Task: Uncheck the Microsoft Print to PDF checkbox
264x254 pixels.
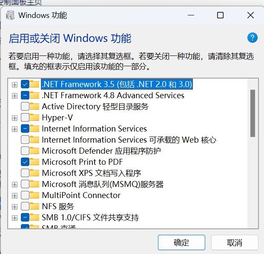Action: pyautogui.click(x=25, y=162)
